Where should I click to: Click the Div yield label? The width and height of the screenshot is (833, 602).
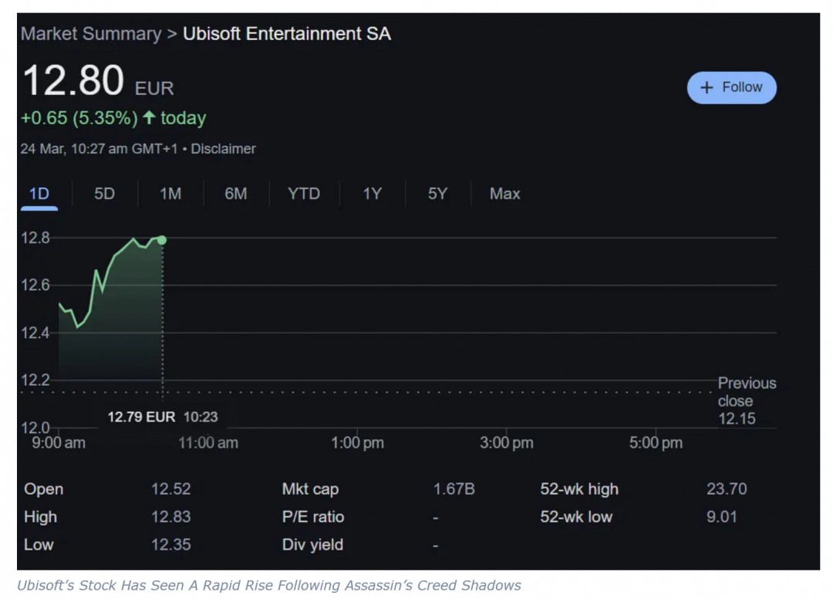pyautogui.click(x=312, y=545)
